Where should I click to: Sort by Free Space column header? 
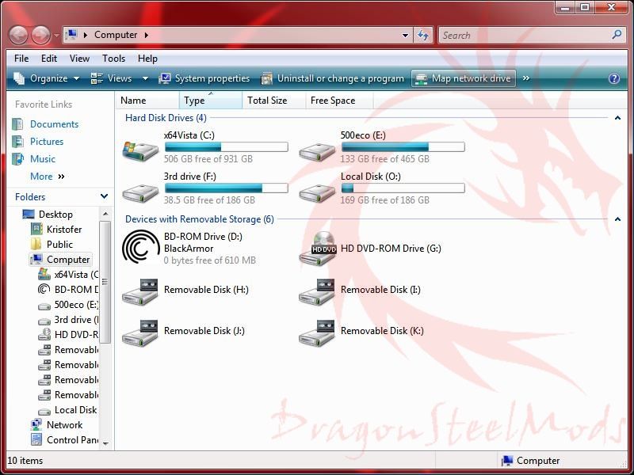[x=339, y=101]
